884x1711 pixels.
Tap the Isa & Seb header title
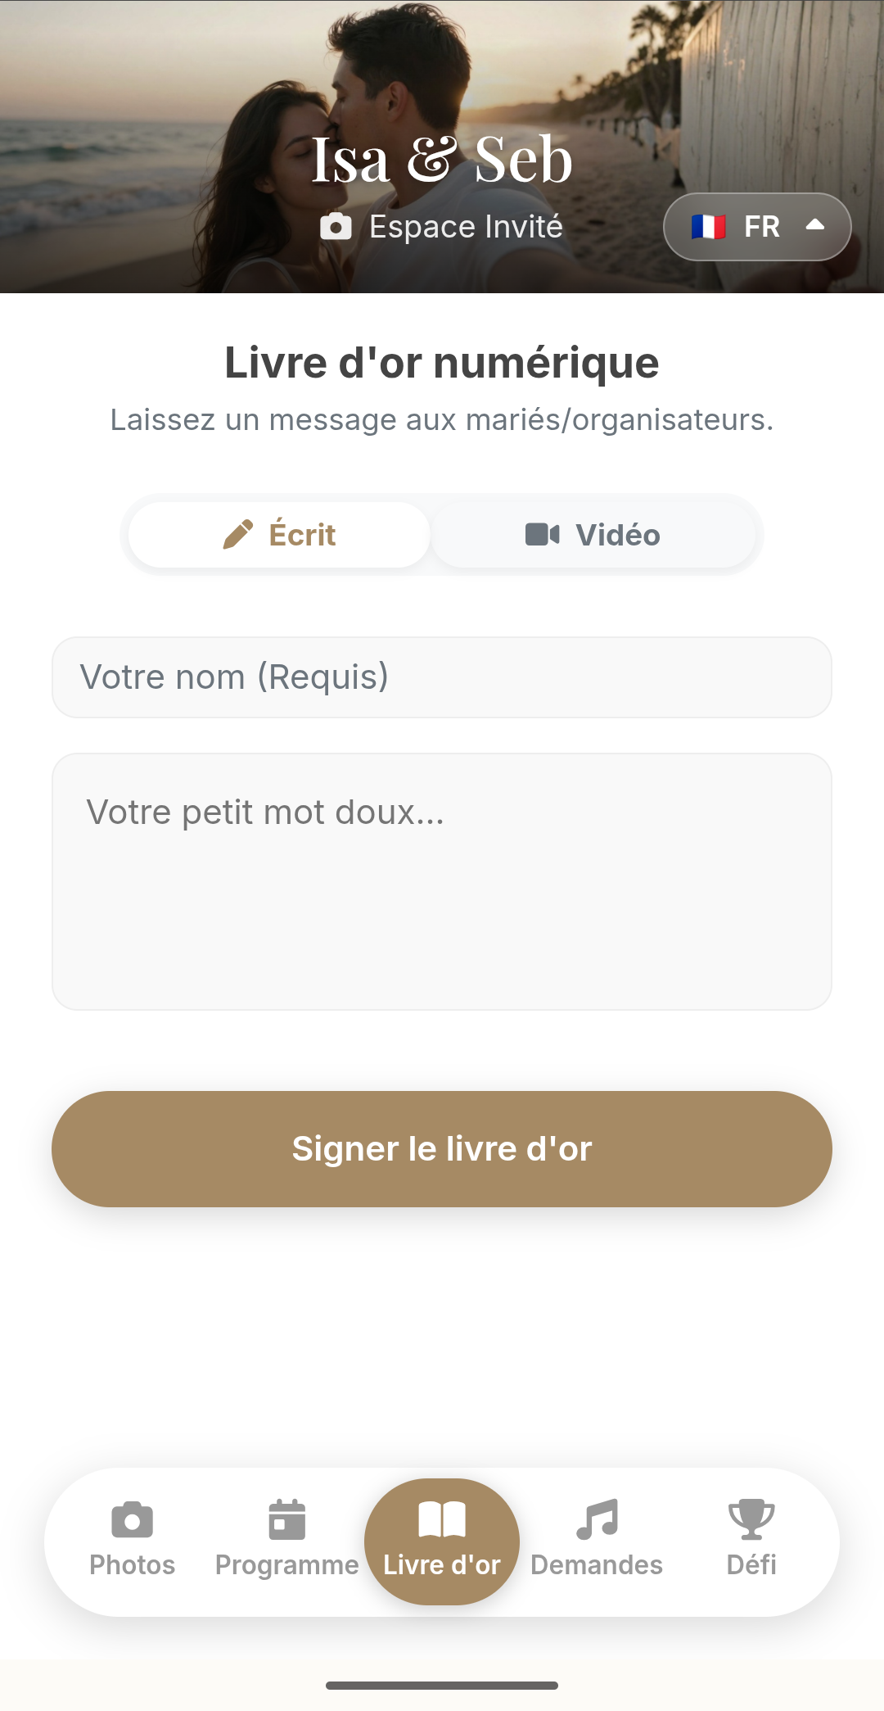(x=442, y=159)
